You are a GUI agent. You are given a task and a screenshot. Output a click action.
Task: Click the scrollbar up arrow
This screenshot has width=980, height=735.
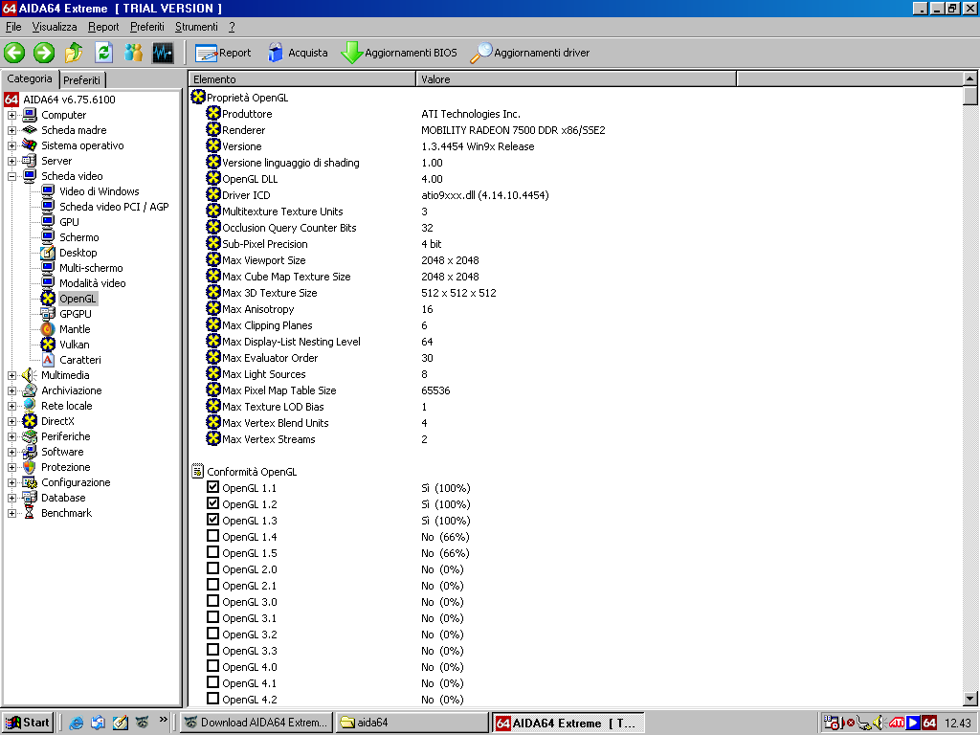(x=970, y=78)
